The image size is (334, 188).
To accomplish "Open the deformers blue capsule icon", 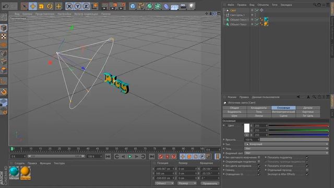I will [166, 6].
